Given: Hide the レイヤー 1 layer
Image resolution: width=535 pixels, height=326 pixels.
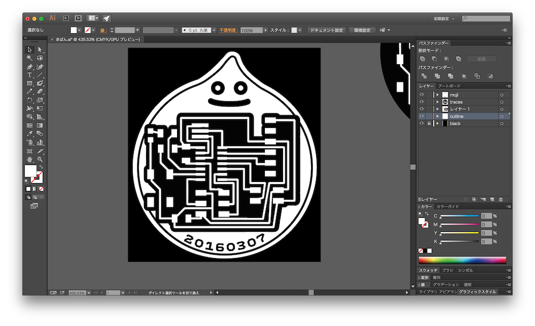Looking at the screenshot, I should tap(422, 109).
